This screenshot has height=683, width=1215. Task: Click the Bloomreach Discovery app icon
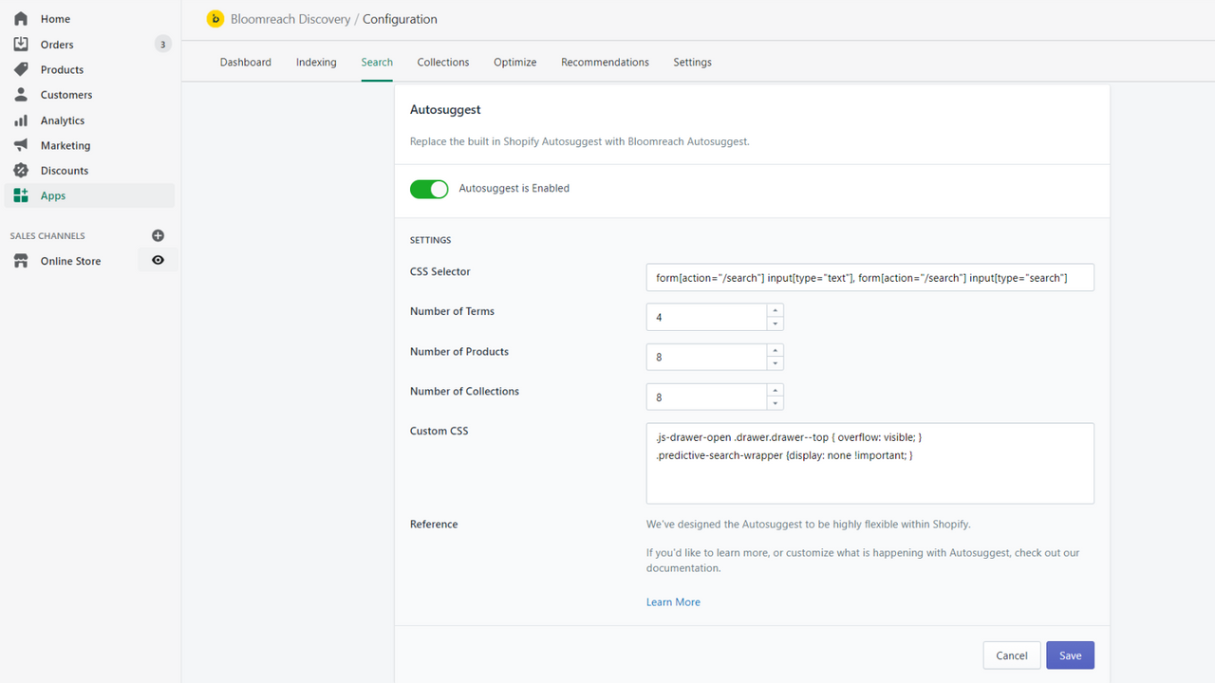point(215,18)
